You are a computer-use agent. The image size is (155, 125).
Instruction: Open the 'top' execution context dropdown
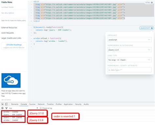pos(24,108)
